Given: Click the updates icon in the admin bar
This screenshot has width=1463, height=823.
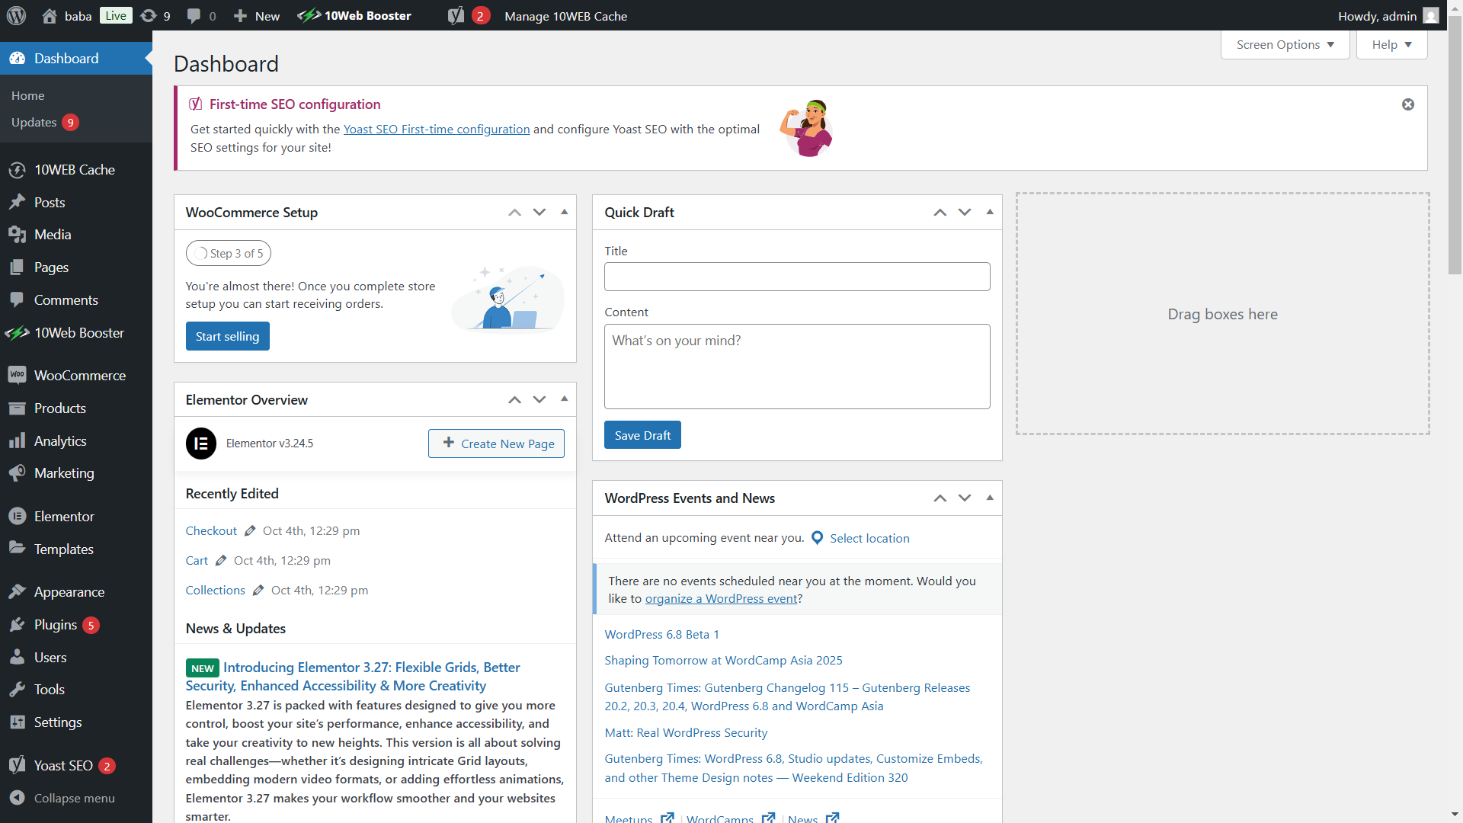Looking at the screenshot, I should [150, 15].
